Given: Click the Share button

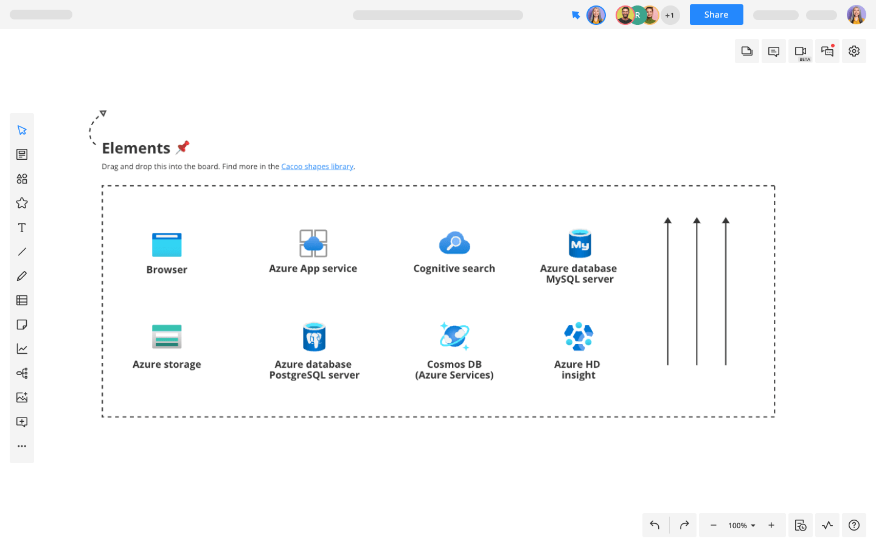Looking at the screenshot, I should (x=716, y=15).
